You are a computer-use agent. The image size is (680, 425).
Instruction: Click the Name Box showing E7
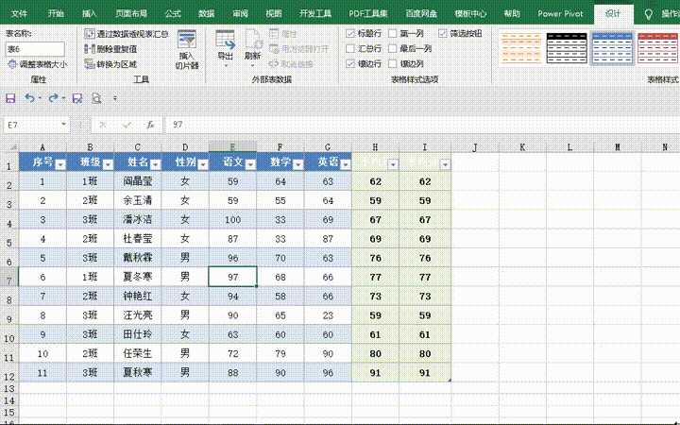point(32,125)
